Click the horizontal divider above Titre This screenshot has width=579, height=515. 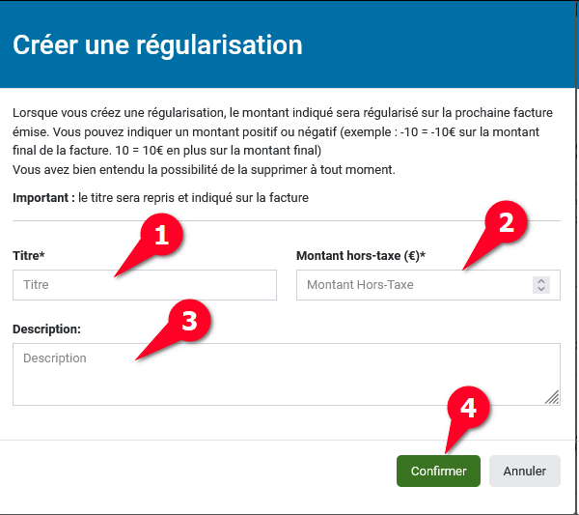[x=286, y=220]
